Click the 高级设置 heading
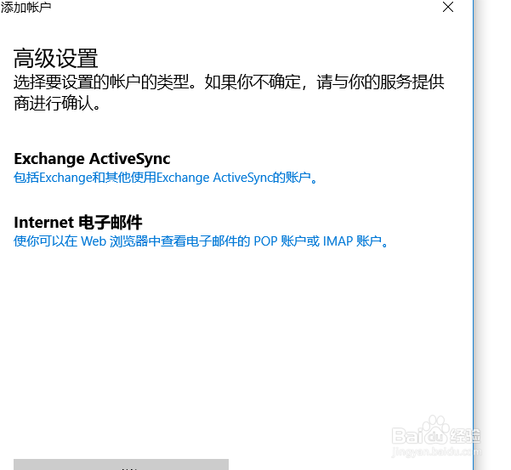The width and height of the screenshot is (511, 470). pyautogui.click(x=56, y=59)
